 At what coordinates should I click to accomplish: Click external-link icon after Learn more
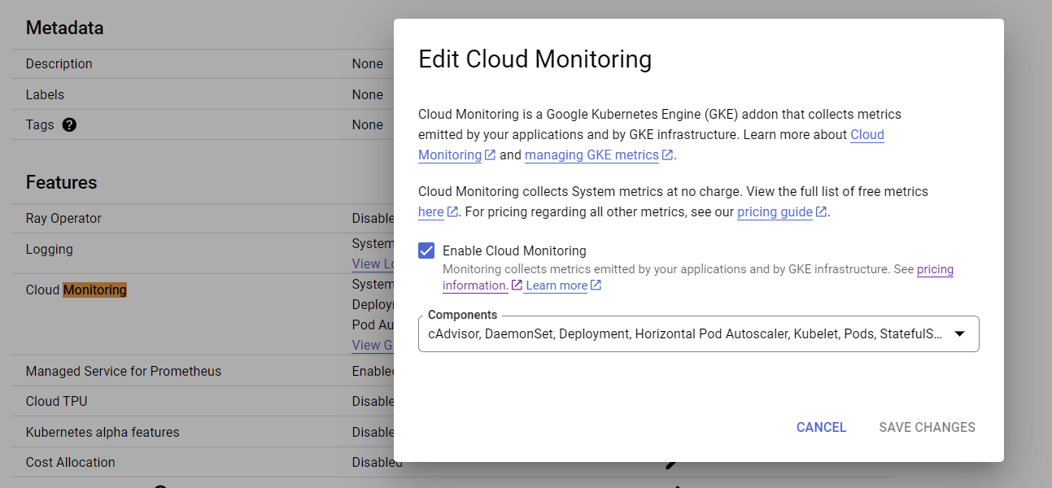[596, 285]
